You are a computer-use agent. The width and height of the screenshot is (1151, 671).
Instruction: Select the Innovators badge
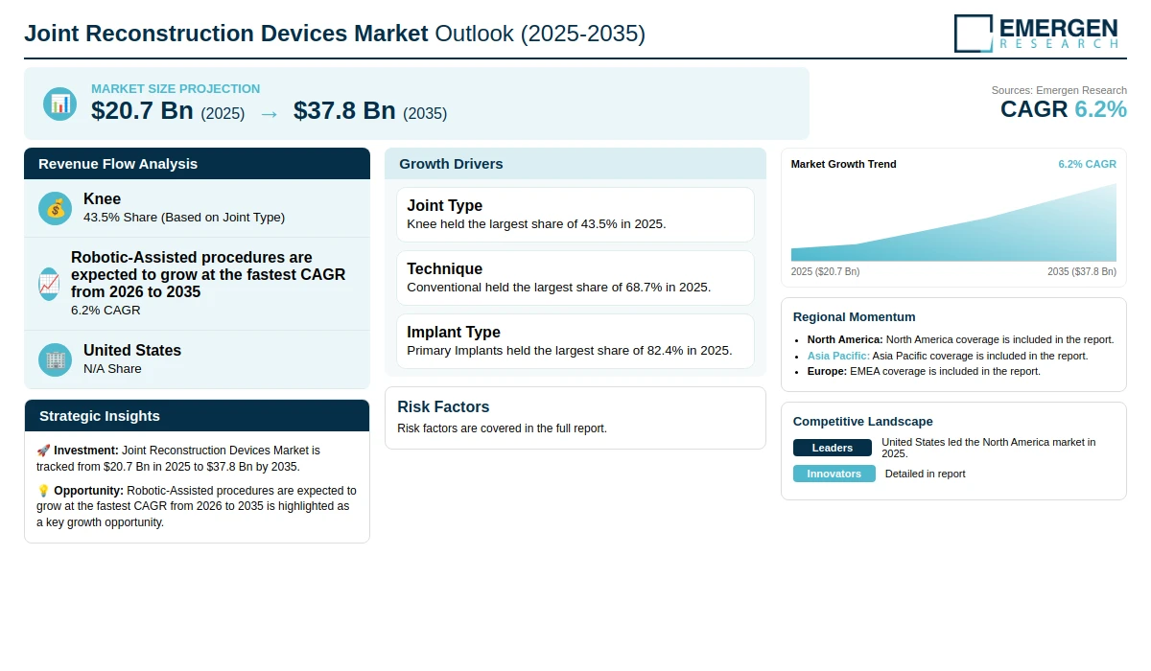[x=834, y=474]
